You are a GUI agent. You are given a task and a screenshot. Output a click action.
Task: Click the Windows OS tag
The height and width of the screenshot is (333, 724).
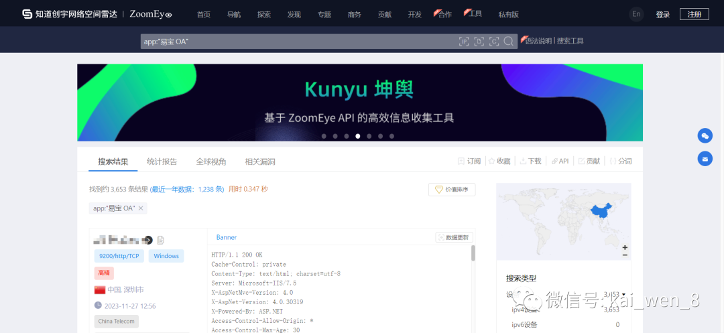166,256
